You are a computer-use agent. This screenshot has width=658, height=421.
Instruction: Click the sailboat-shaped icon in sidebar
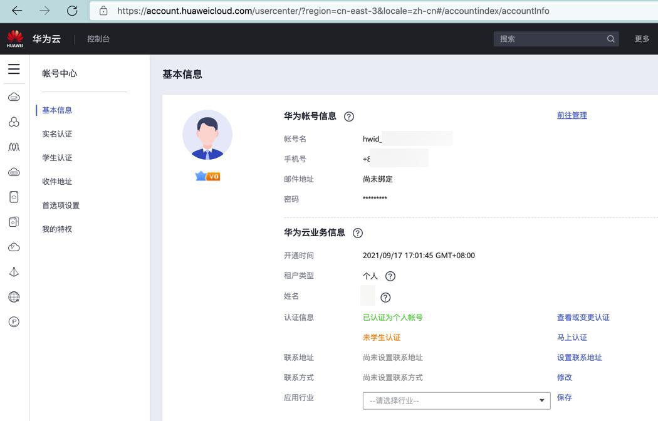[14, 272]
